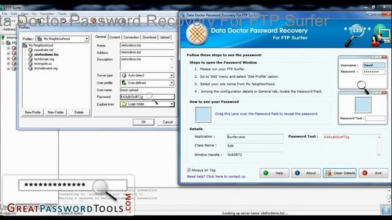Screen dimensions: 392x220
Task: Open the About dialog
Action: point(306,173)
